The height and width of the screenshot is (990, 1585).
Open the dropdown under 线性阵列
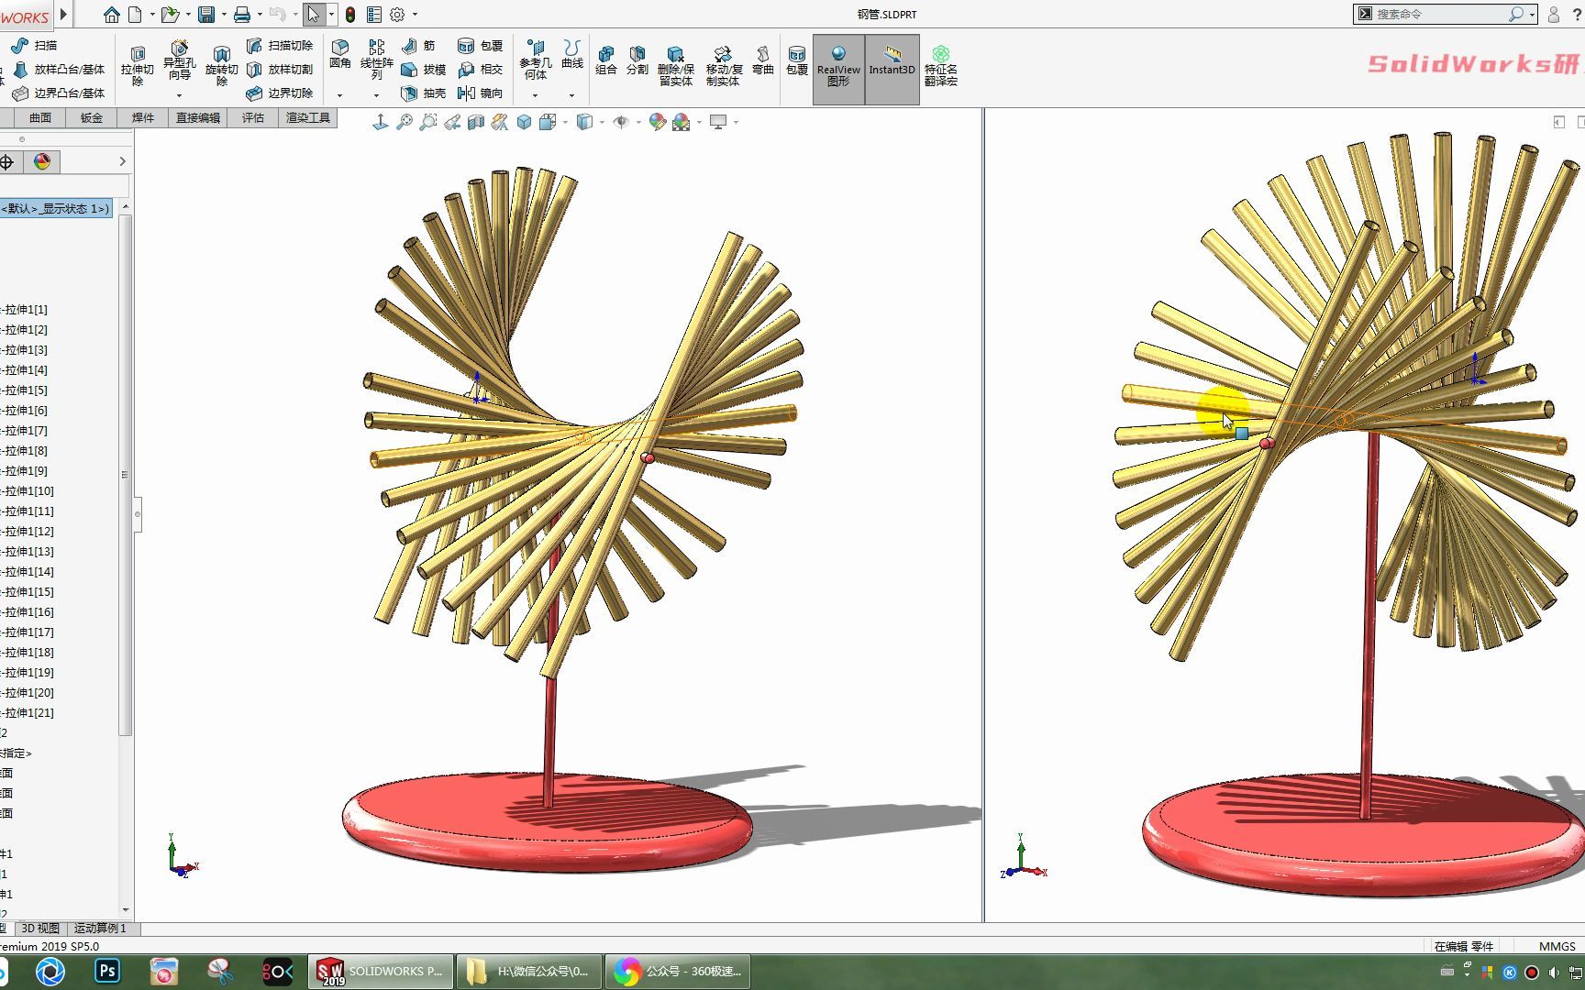tap(376, 95)
